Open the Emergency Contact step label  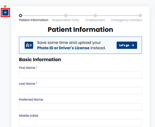(x=126, y=20)
